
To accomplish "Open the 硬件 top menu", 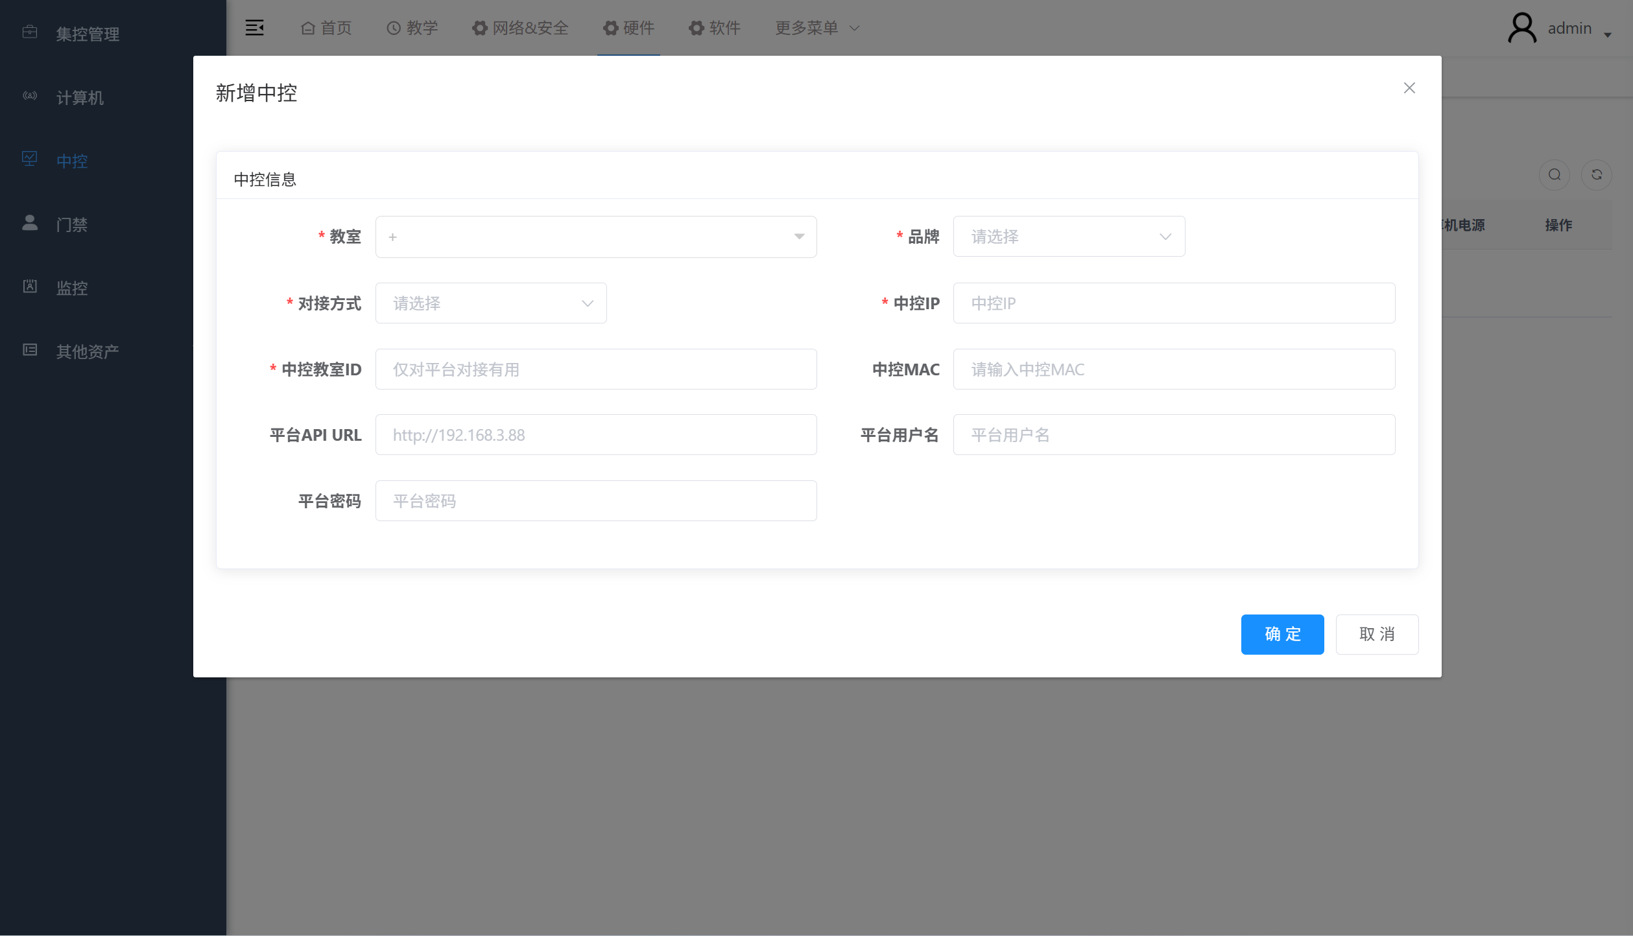I will pos(628,28).
